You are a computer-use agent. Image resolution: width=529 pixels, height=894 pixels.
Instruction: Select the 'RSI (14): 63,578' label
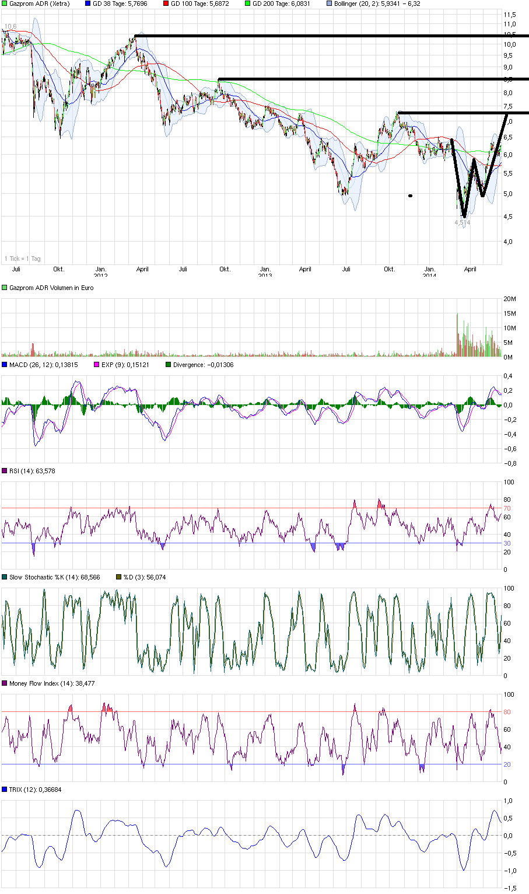point(32,471)
